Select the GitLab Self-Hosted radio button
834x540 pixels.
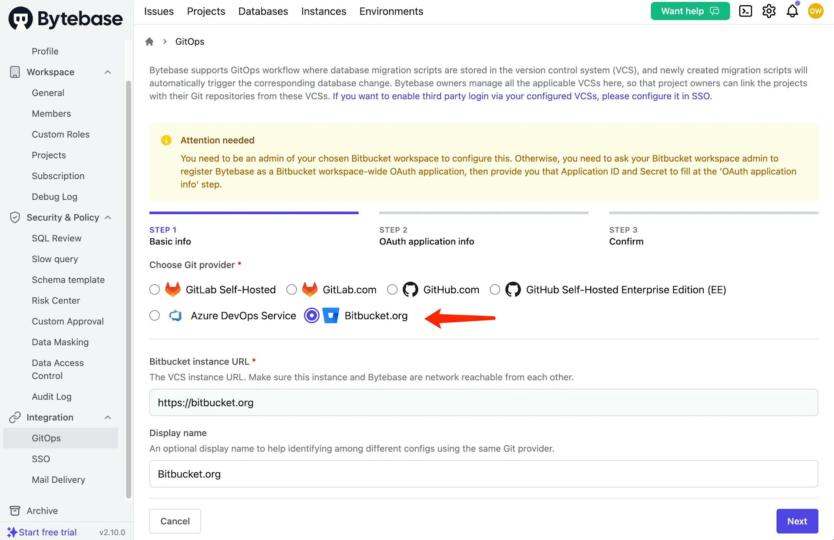click(154, 289)
